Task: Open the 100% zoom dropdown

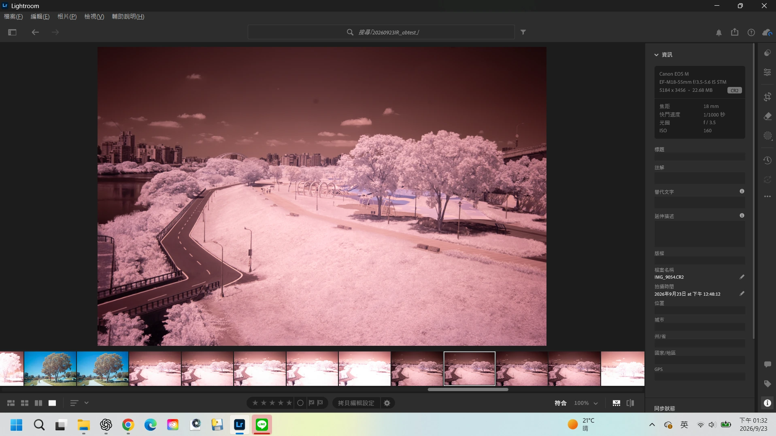Action: [586, 403]
